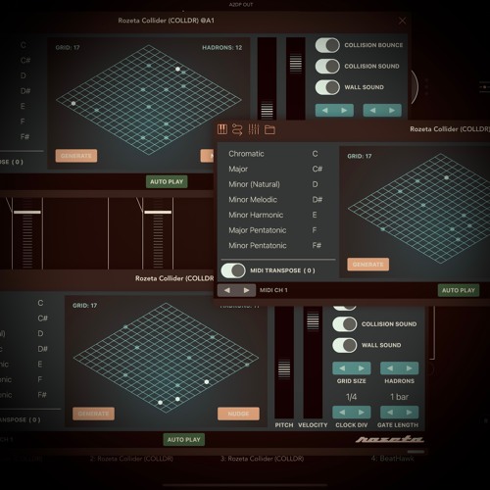Image resolution: width=490 pixels, height=490 pixels.
Task: Click GENERATE in the front window
Action: click(x=368, y=265)
